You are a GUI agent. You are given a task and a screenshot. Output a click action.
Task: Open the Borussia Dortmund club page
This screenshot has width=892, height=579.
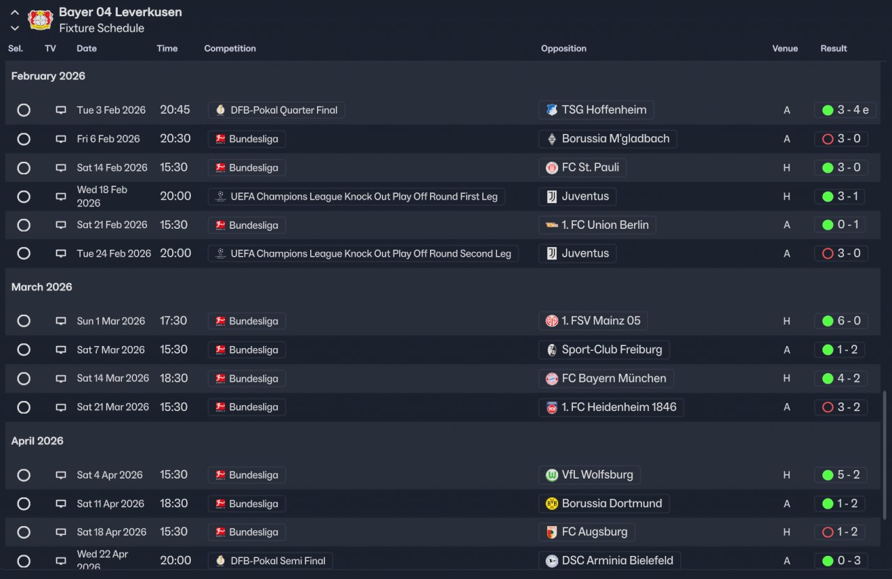point(604,504)
